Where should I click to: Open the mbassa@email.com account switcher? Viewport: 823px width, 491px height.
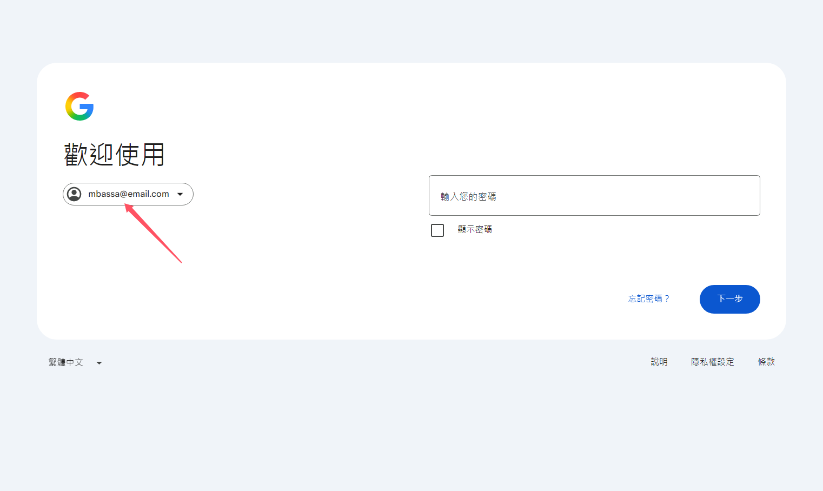(128, 194)
